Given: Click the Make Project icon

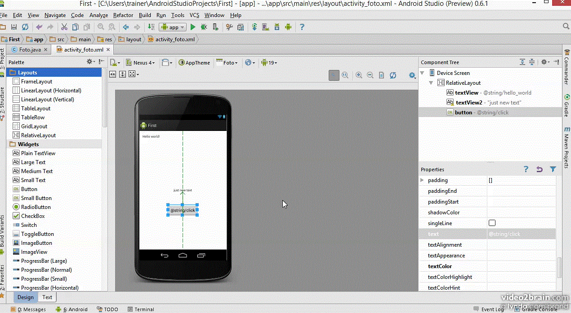Looking at the screenshot, I should point(152,27).
